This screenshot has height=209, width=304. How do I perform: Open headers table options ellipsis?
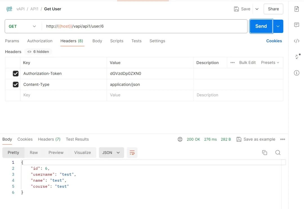tap(233, 63)
